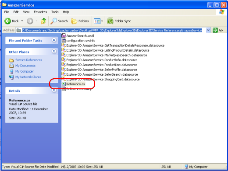This screenshot has height=171, width=228.
Task: Select ProductLine.datasource file icon
Action: coord(64,64)
